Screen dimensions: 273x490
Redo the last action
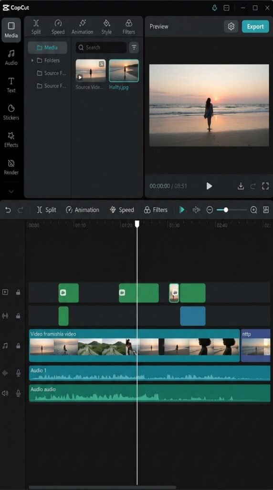tap(21, 210)
